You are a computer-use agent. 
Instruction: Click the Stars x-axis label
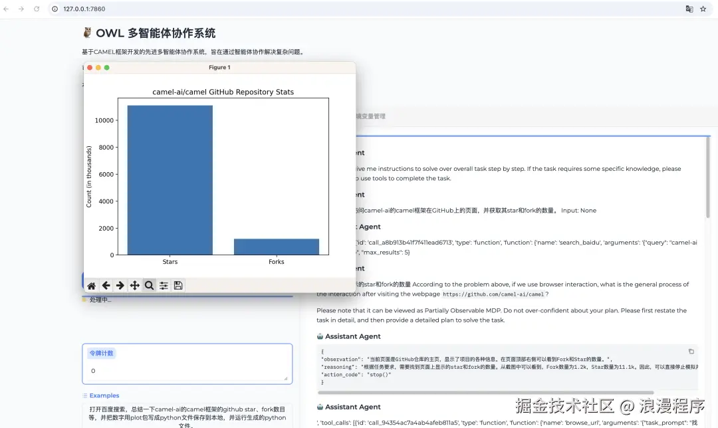click(170, 262)
